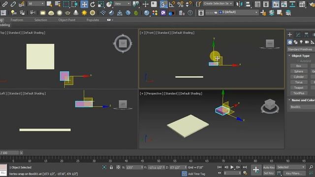Click the TextPlus button
315x177 pixels.
click(x=299, y=93)
